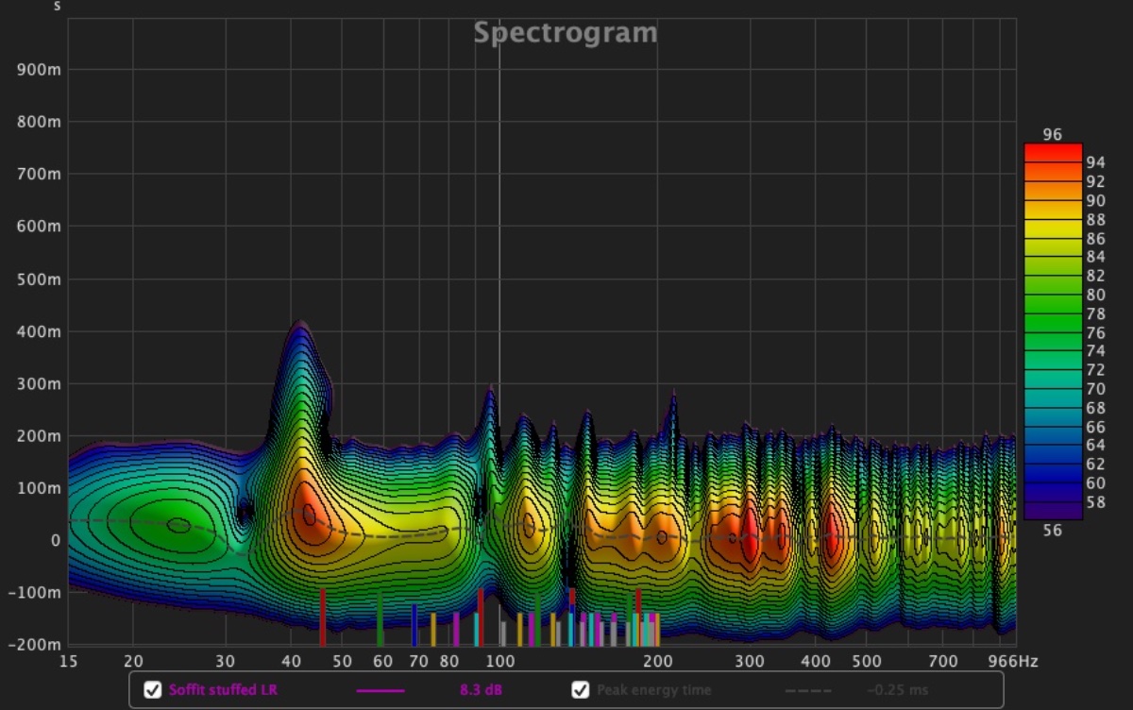This screenshot has width=1133, height=710.
Task: Click the 96 upper limit of color scale
Action: tap(1052, 135)
